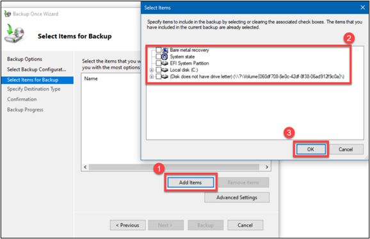This screenshot has width=370, height=239.
Task: Tick the EFI System Partition checkbox
Action: point(159,63)
